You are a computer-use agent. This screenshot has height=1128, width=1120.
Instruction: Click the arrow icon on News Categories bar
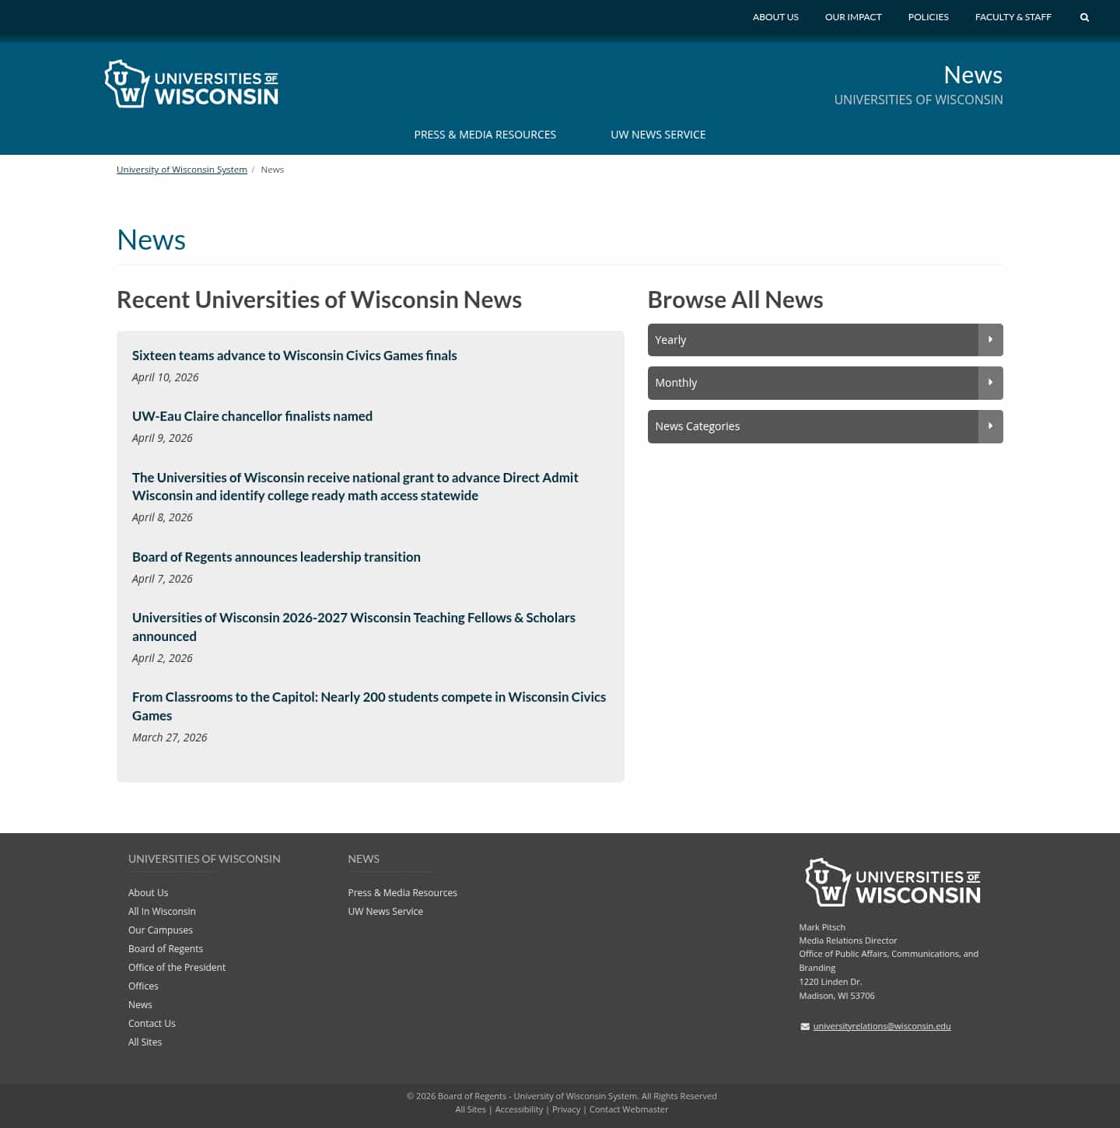click(990, 426)
